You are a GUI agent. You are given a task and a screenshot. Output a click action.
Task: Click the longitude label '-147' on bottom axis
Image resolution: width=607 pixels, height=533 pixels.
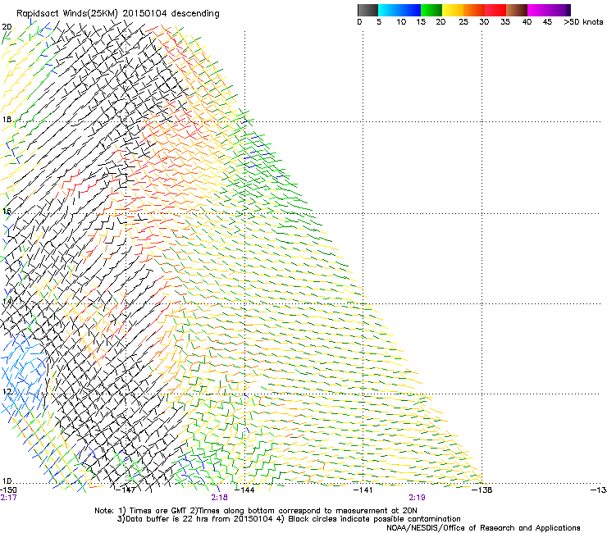(x=126, y=490)
